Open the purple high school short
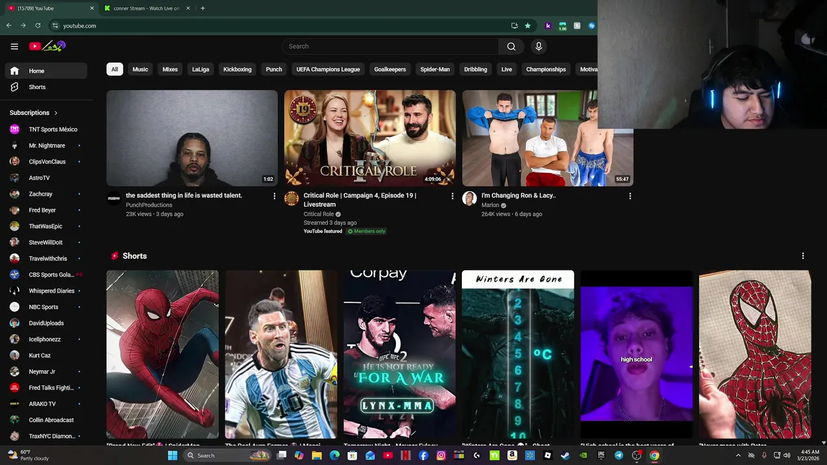This screenshot has width=827, height=465. pos(636,355)
